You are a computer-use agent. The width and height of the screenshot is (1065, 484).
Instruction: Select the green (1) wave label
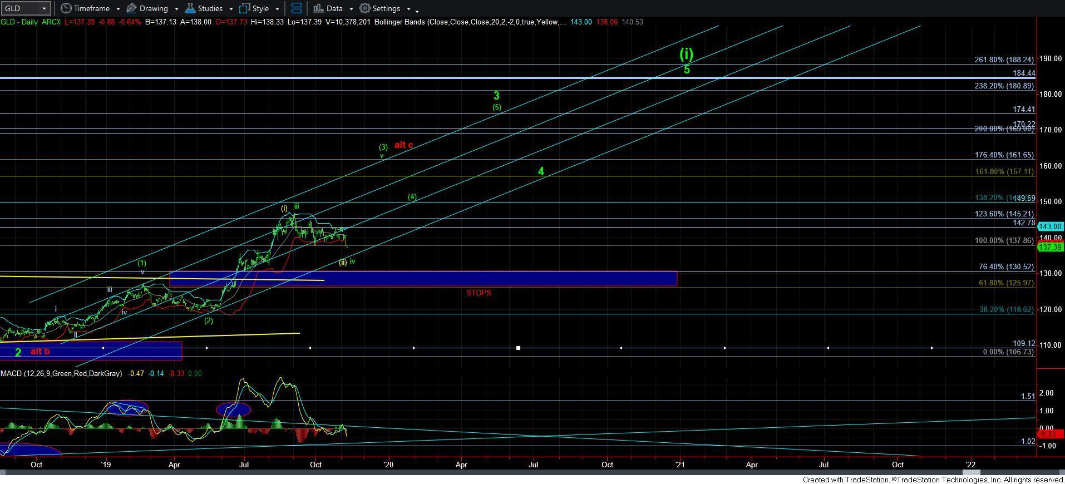point(142,263)
